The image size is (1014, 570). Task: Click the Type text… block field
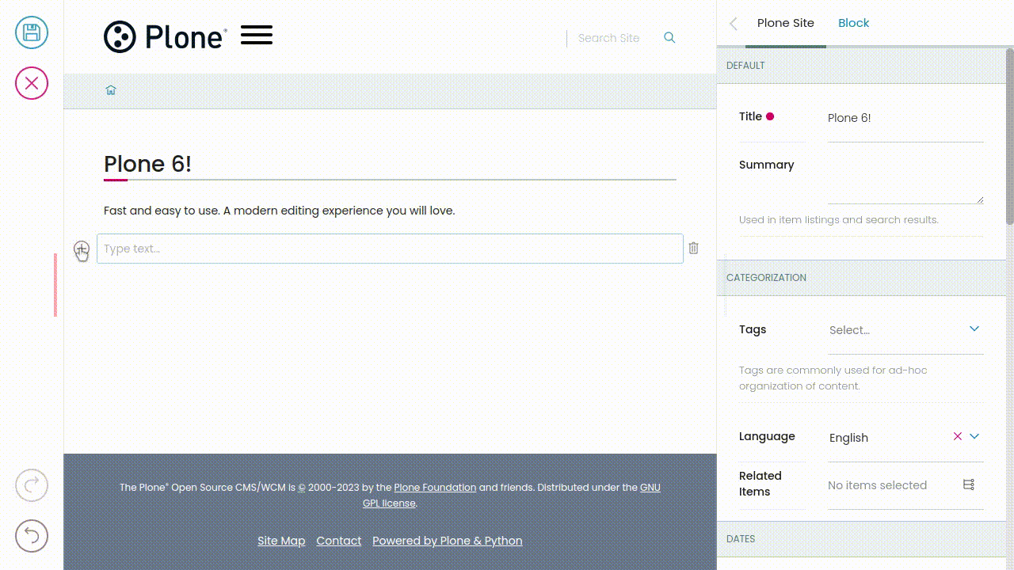click(390, 249)
